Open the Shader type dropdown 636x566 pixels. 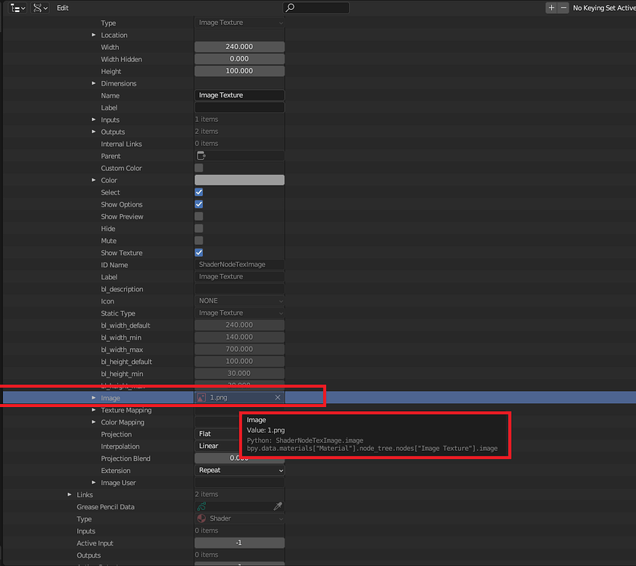coord(239,518)
